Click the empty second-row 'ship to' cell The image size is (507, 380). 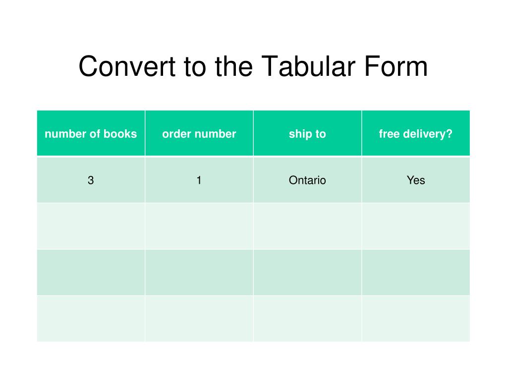click(307, 226)
